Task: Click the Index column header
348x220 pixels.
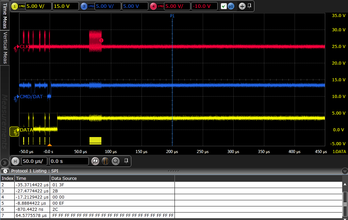Action: pyautogui.click(x=7, y=179)
